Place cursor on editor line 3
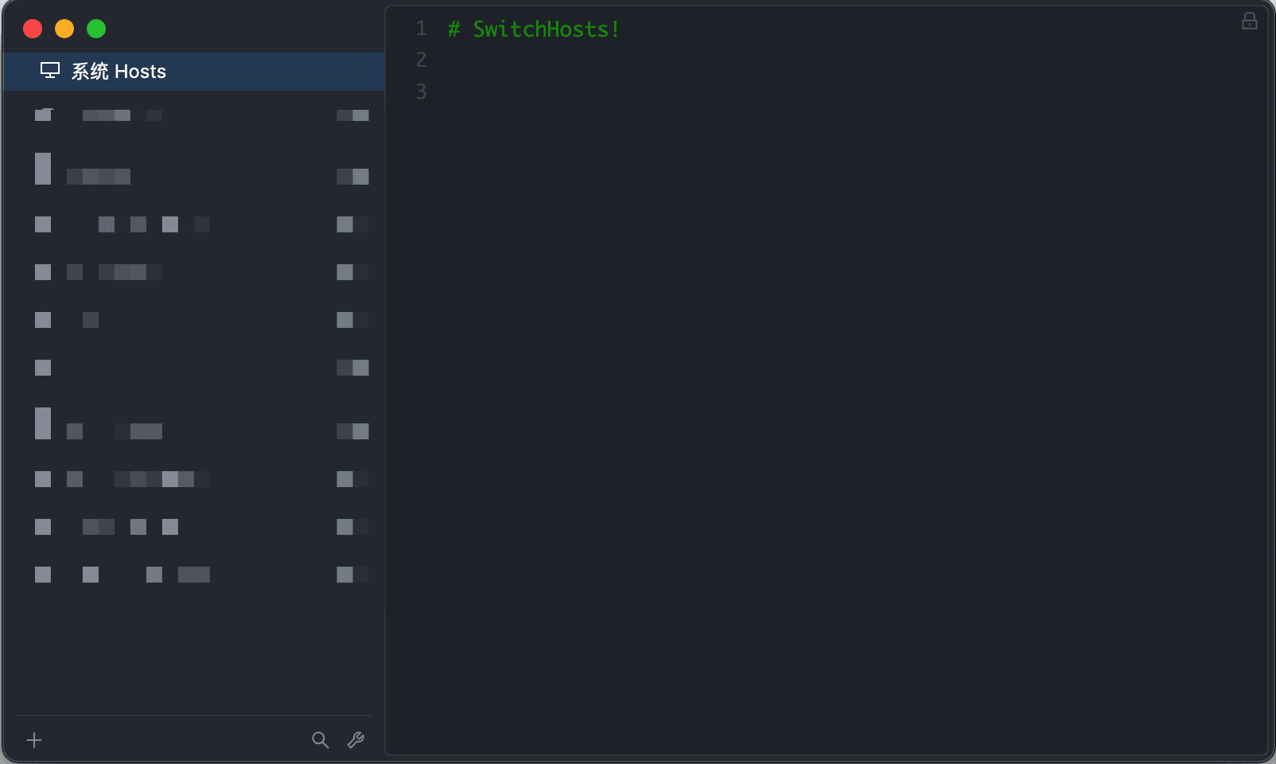1276x764 pixels. (827, 92)
